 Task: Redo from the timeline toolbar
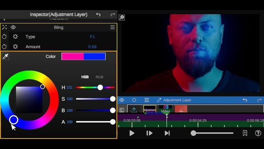pos(259,100)
